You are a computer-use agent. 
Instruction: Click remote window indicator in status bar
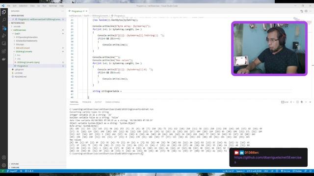2,171
